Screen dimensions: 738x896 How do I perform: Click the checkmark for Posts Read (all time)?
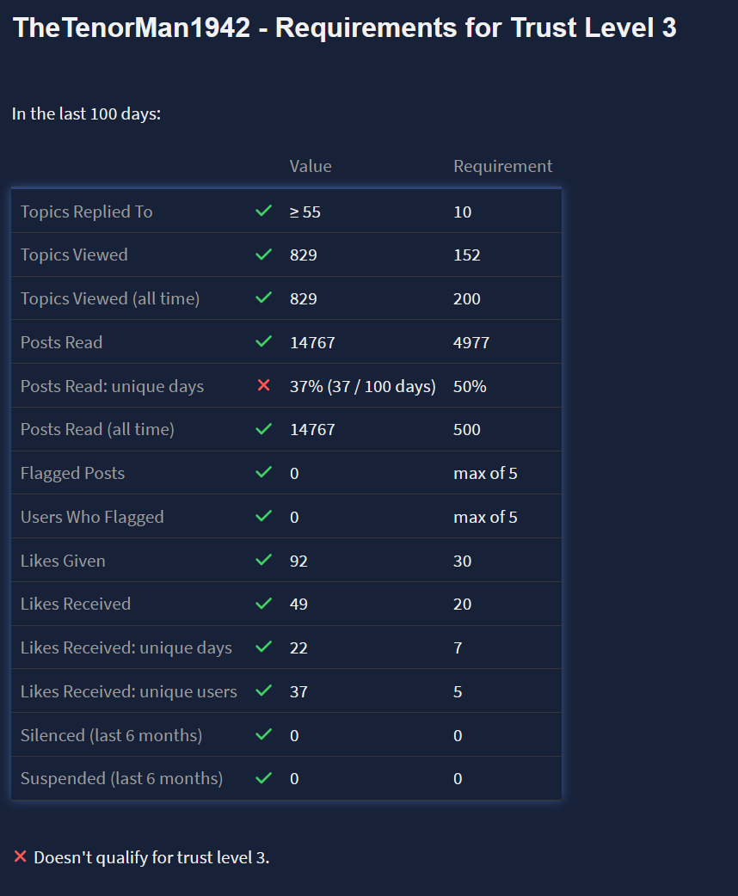[x=264, y=429]
